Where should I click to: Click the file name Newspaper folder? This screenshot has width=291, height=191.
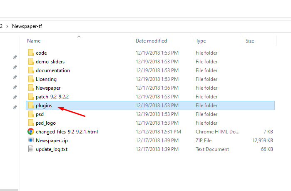[48, 88]
